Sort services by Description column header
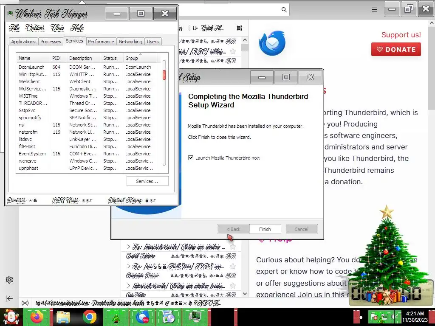This screenshot has height=326, width=435. click(84, 58)
